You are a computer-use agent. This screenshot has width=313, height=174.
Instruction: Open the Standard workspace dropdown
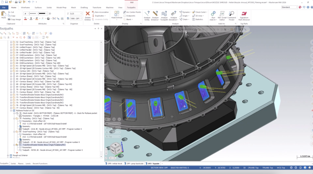[x=297, y=7]
